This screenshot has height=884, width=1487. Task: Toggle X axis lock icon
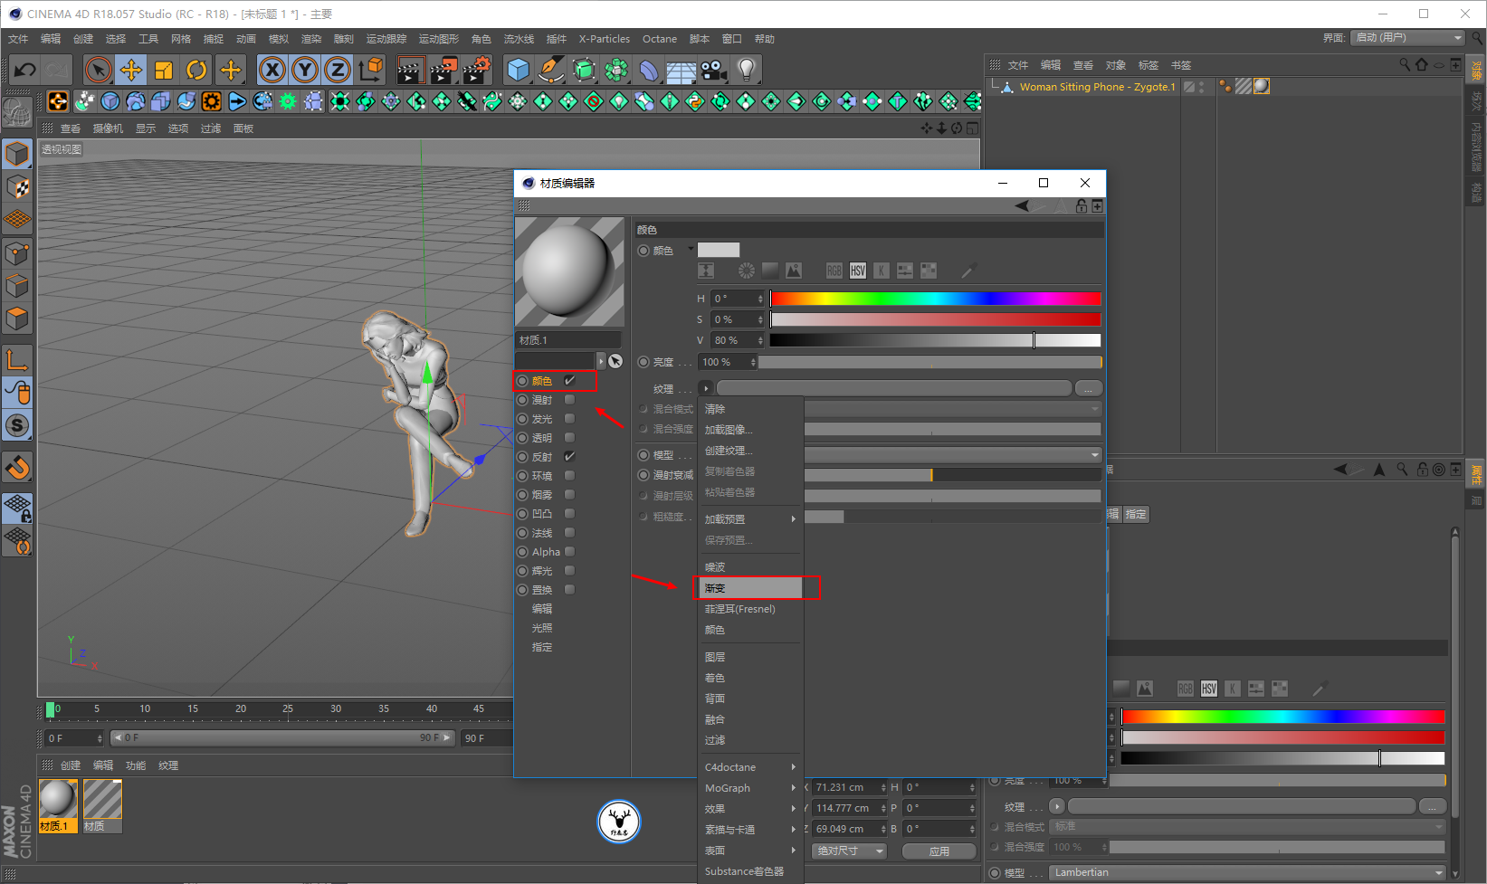tap(272, 70)
